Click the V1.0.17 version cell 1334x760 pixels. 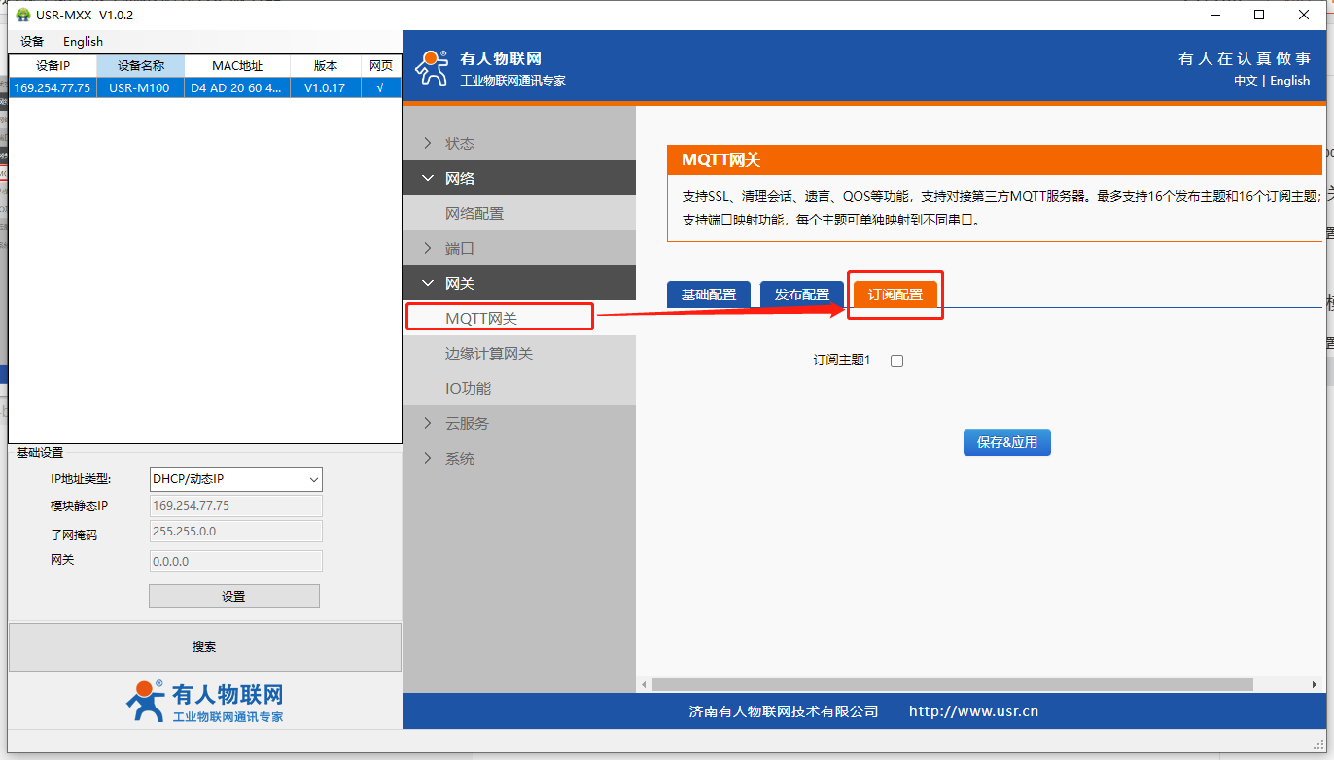click(x=325, y=87)
